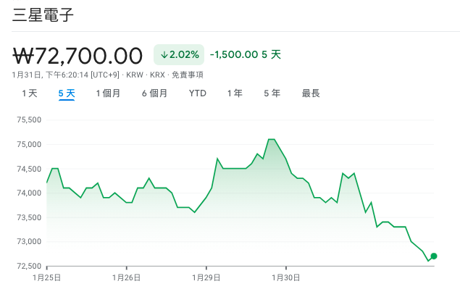Image resolution: width=460 pixels, height=289 pixels.
Task: Click the 1月25日 axis date marker
Action: point(46,277)
